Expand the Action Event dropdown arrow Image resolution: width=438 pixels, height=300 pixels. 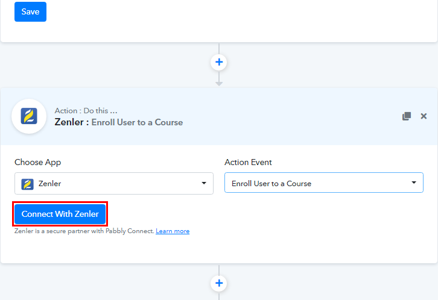414,183
